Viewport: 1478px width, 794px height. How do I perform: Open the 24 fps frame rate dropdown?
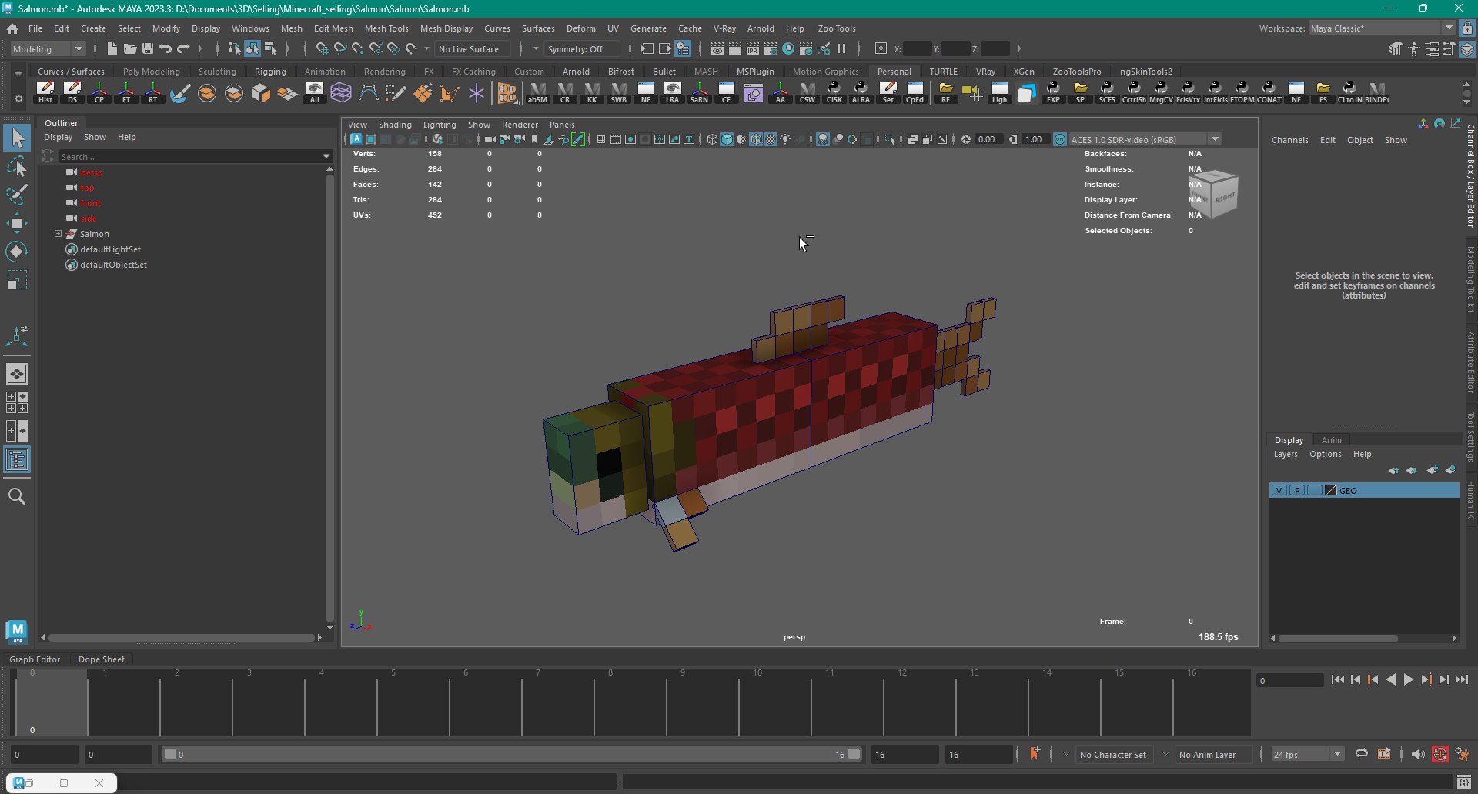pyautogui.click(x=1307, y=754)
